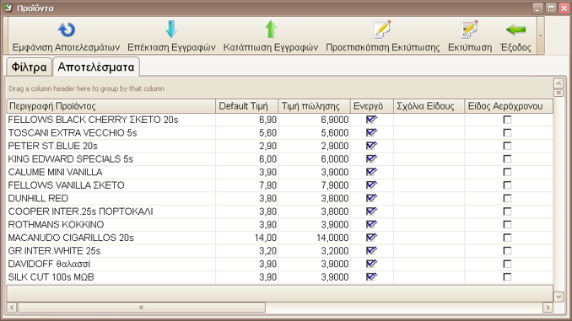Click horizontal scrollbar left arrow

12,308
